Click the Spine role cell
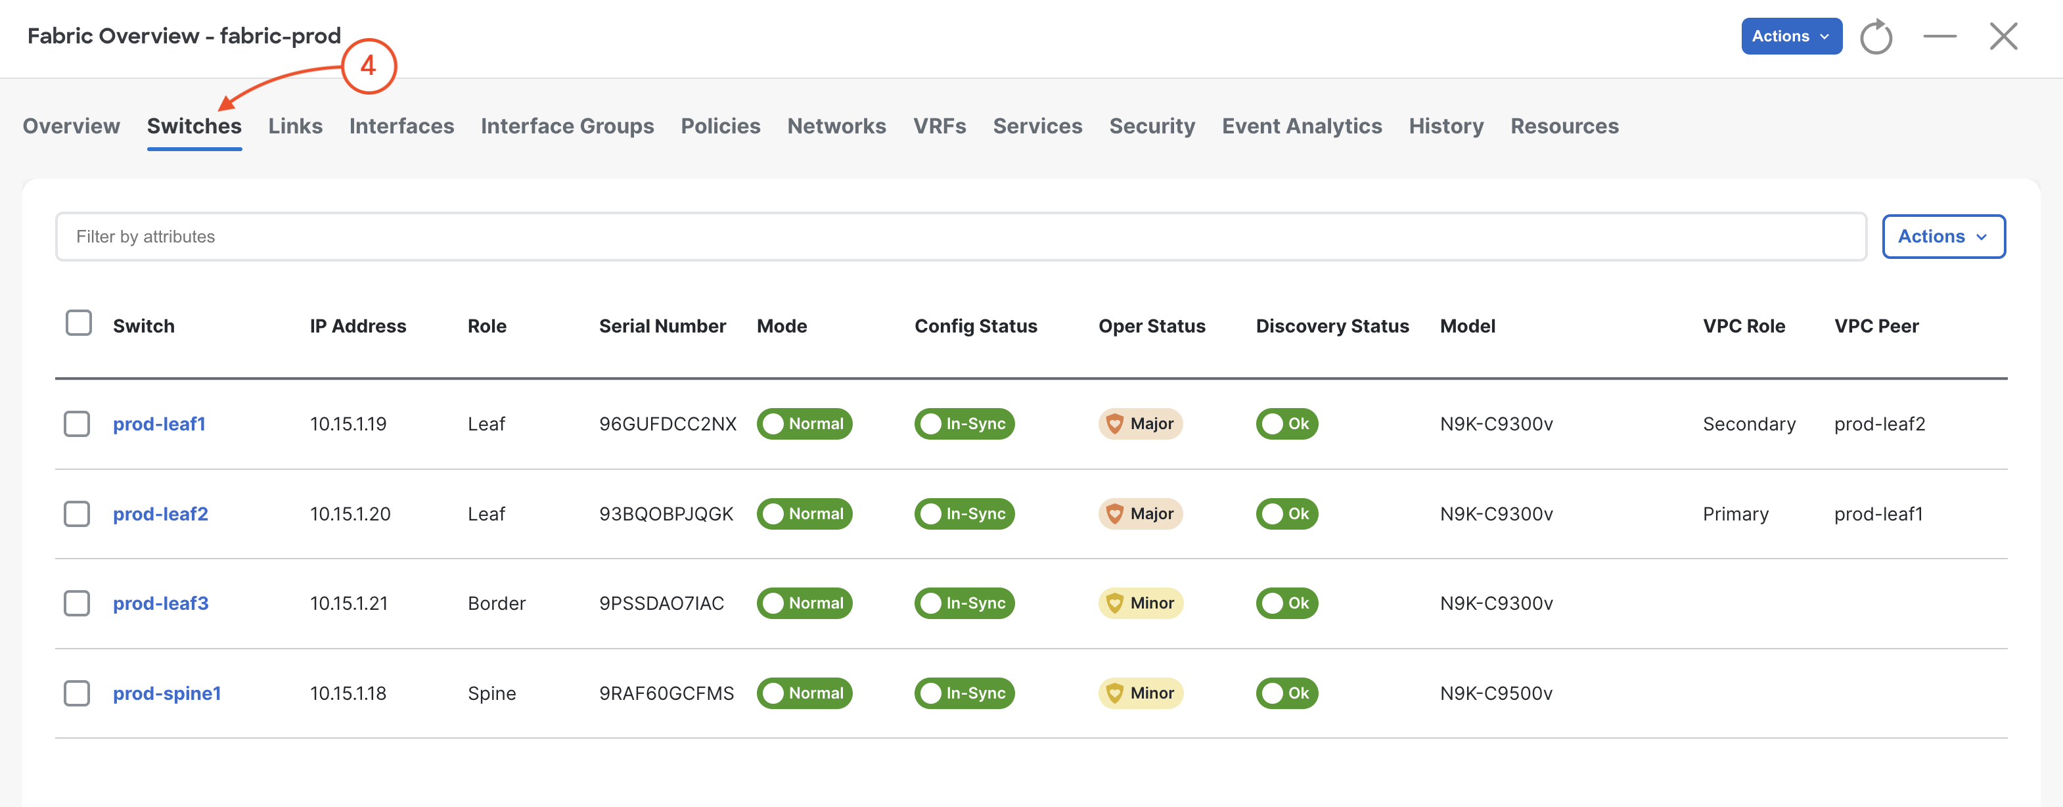The height and width of the screenshot is (807, 2063). (x=491, y=693)
